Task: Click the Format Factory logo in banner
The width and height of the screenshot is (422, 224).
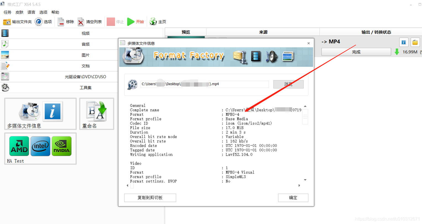Action: pos(133,56)
